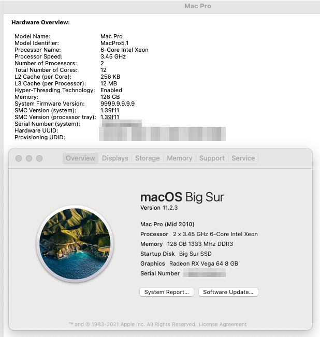Go to the Support tab
Viewport: 320px width, 337px height.
(212, 158)
